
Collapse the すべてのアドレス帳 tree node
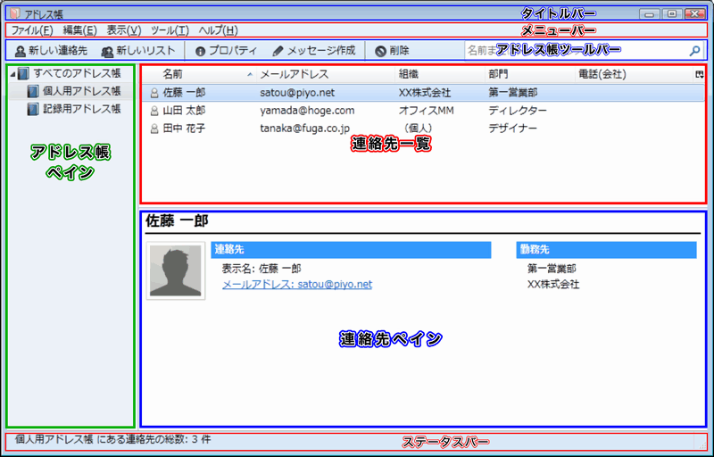[12, 74]
